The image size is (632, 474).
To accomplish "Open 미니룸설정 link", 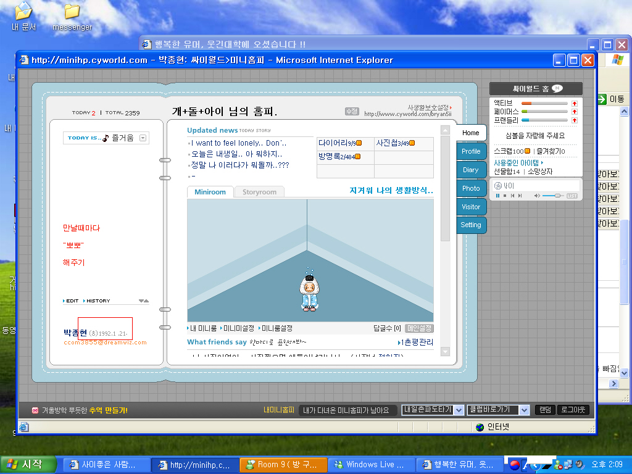I will click(275, 328).
